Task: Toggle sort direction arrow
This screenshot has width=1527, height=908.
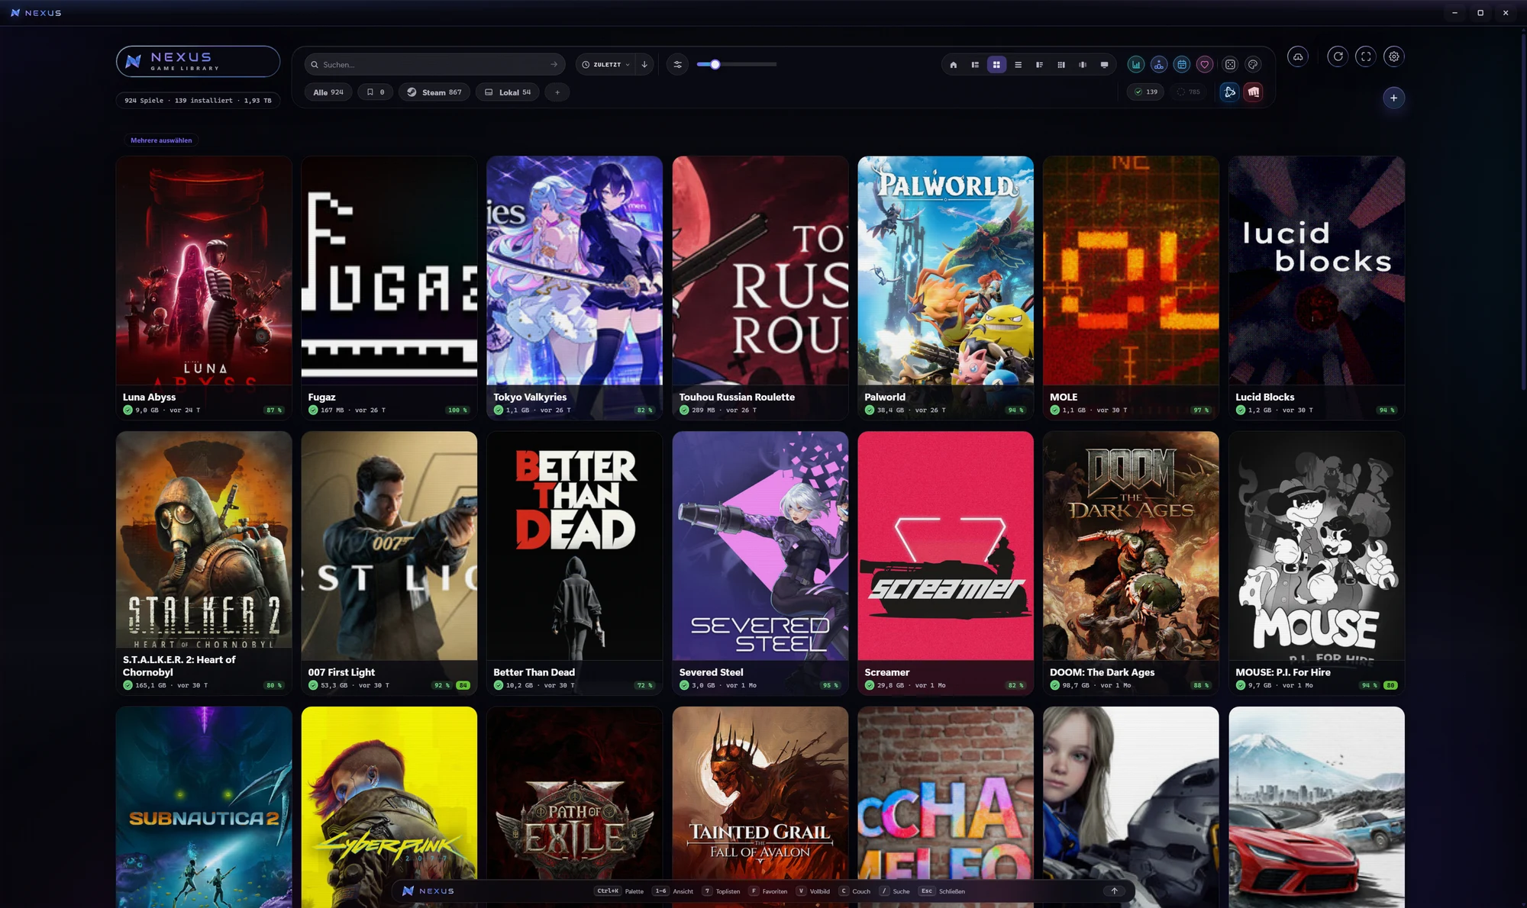Action: coord(644,65)
